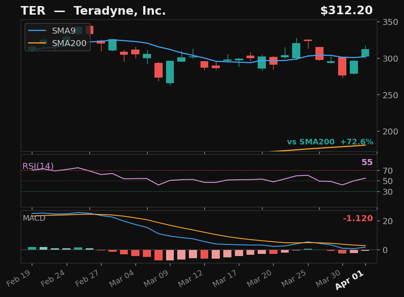This screenshot has width=404, height=297.
Task: Click the Mar 17 date label
Action: click(x=225, y=278)
